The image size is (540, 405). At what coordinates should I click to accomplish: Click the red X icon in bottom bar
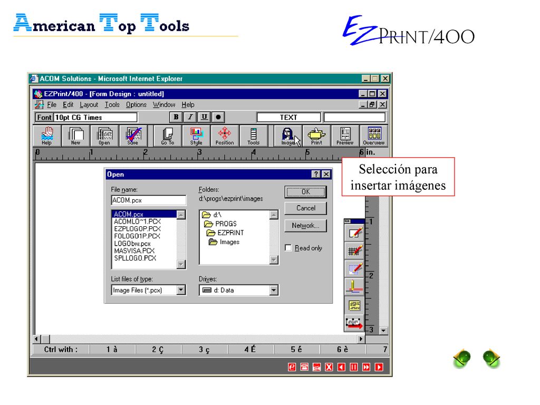[329, 367]
